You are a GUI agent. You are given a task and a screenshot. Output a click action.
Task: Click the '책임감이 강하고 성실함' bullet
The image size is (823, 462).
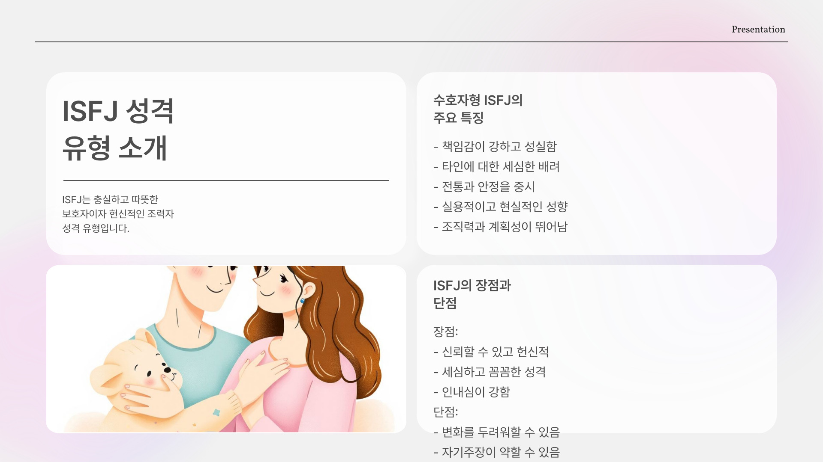pyautogui.click(x=495, y=147)
